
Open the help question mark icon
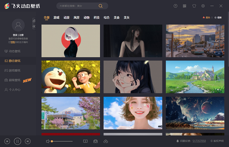[x=176, y=6]
